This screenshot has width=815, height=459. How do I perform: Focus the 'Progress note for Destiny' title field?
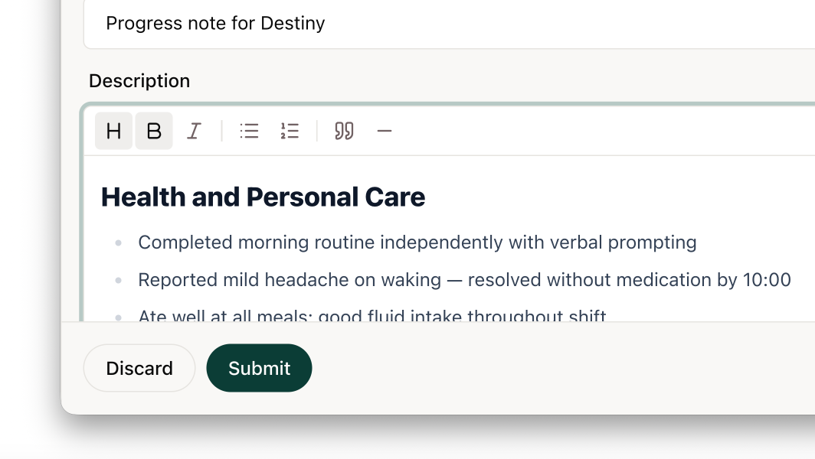point(460,24)
